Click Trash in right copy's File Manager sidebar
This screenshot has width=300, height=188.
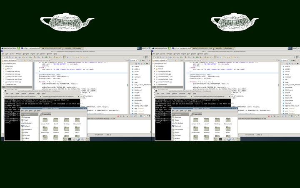pyautogui.click(x=177, y=120)
